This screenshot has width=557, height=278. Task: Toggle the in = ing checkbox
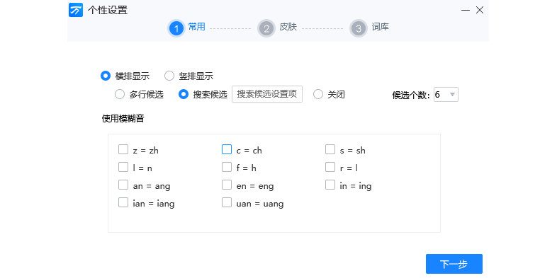(x=330, y=185)
